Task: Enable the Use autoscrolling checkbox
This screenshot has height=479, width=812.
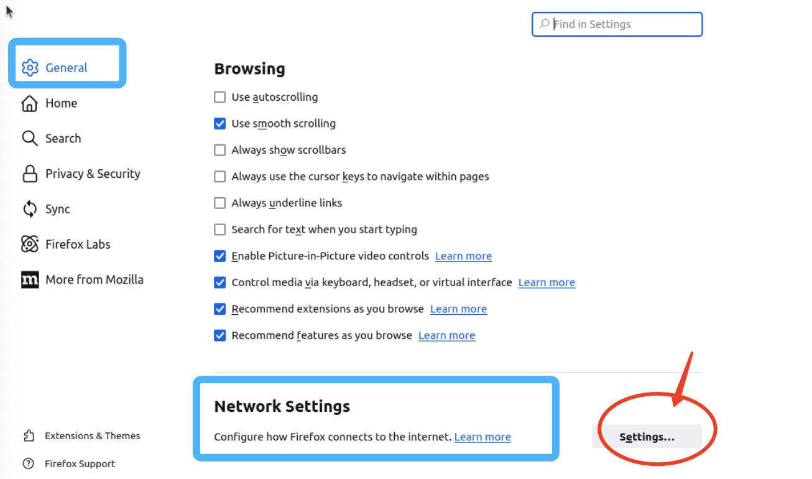Action: pos(219,97)
